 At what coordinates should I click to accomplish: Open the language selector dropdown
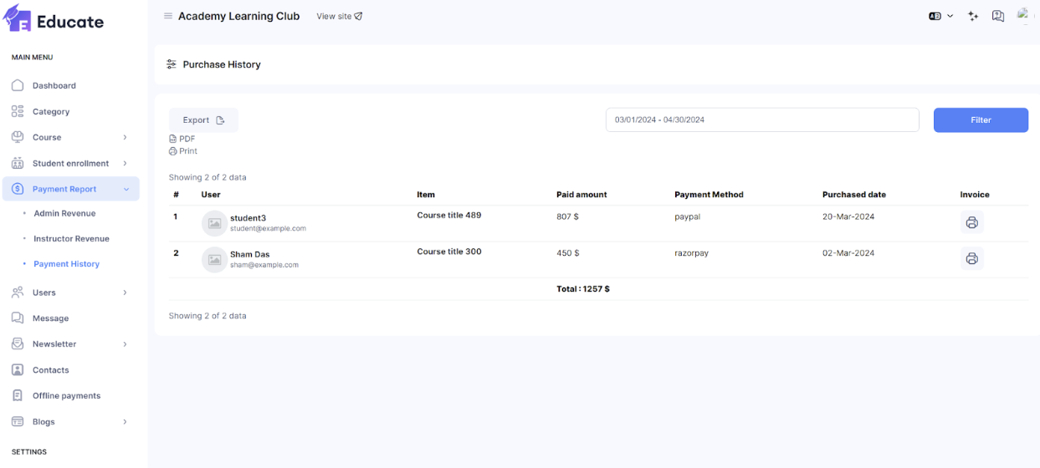[940, 16]
